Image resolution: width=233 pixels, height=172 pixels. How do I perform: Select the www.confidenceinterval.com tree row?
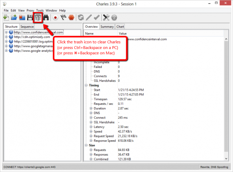click(x=38, y=32)
